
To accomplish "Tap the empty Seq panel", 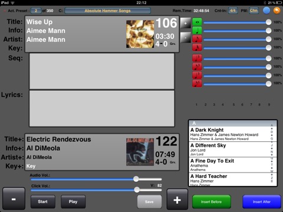I will pyautogui.click(x=102, y=71).
